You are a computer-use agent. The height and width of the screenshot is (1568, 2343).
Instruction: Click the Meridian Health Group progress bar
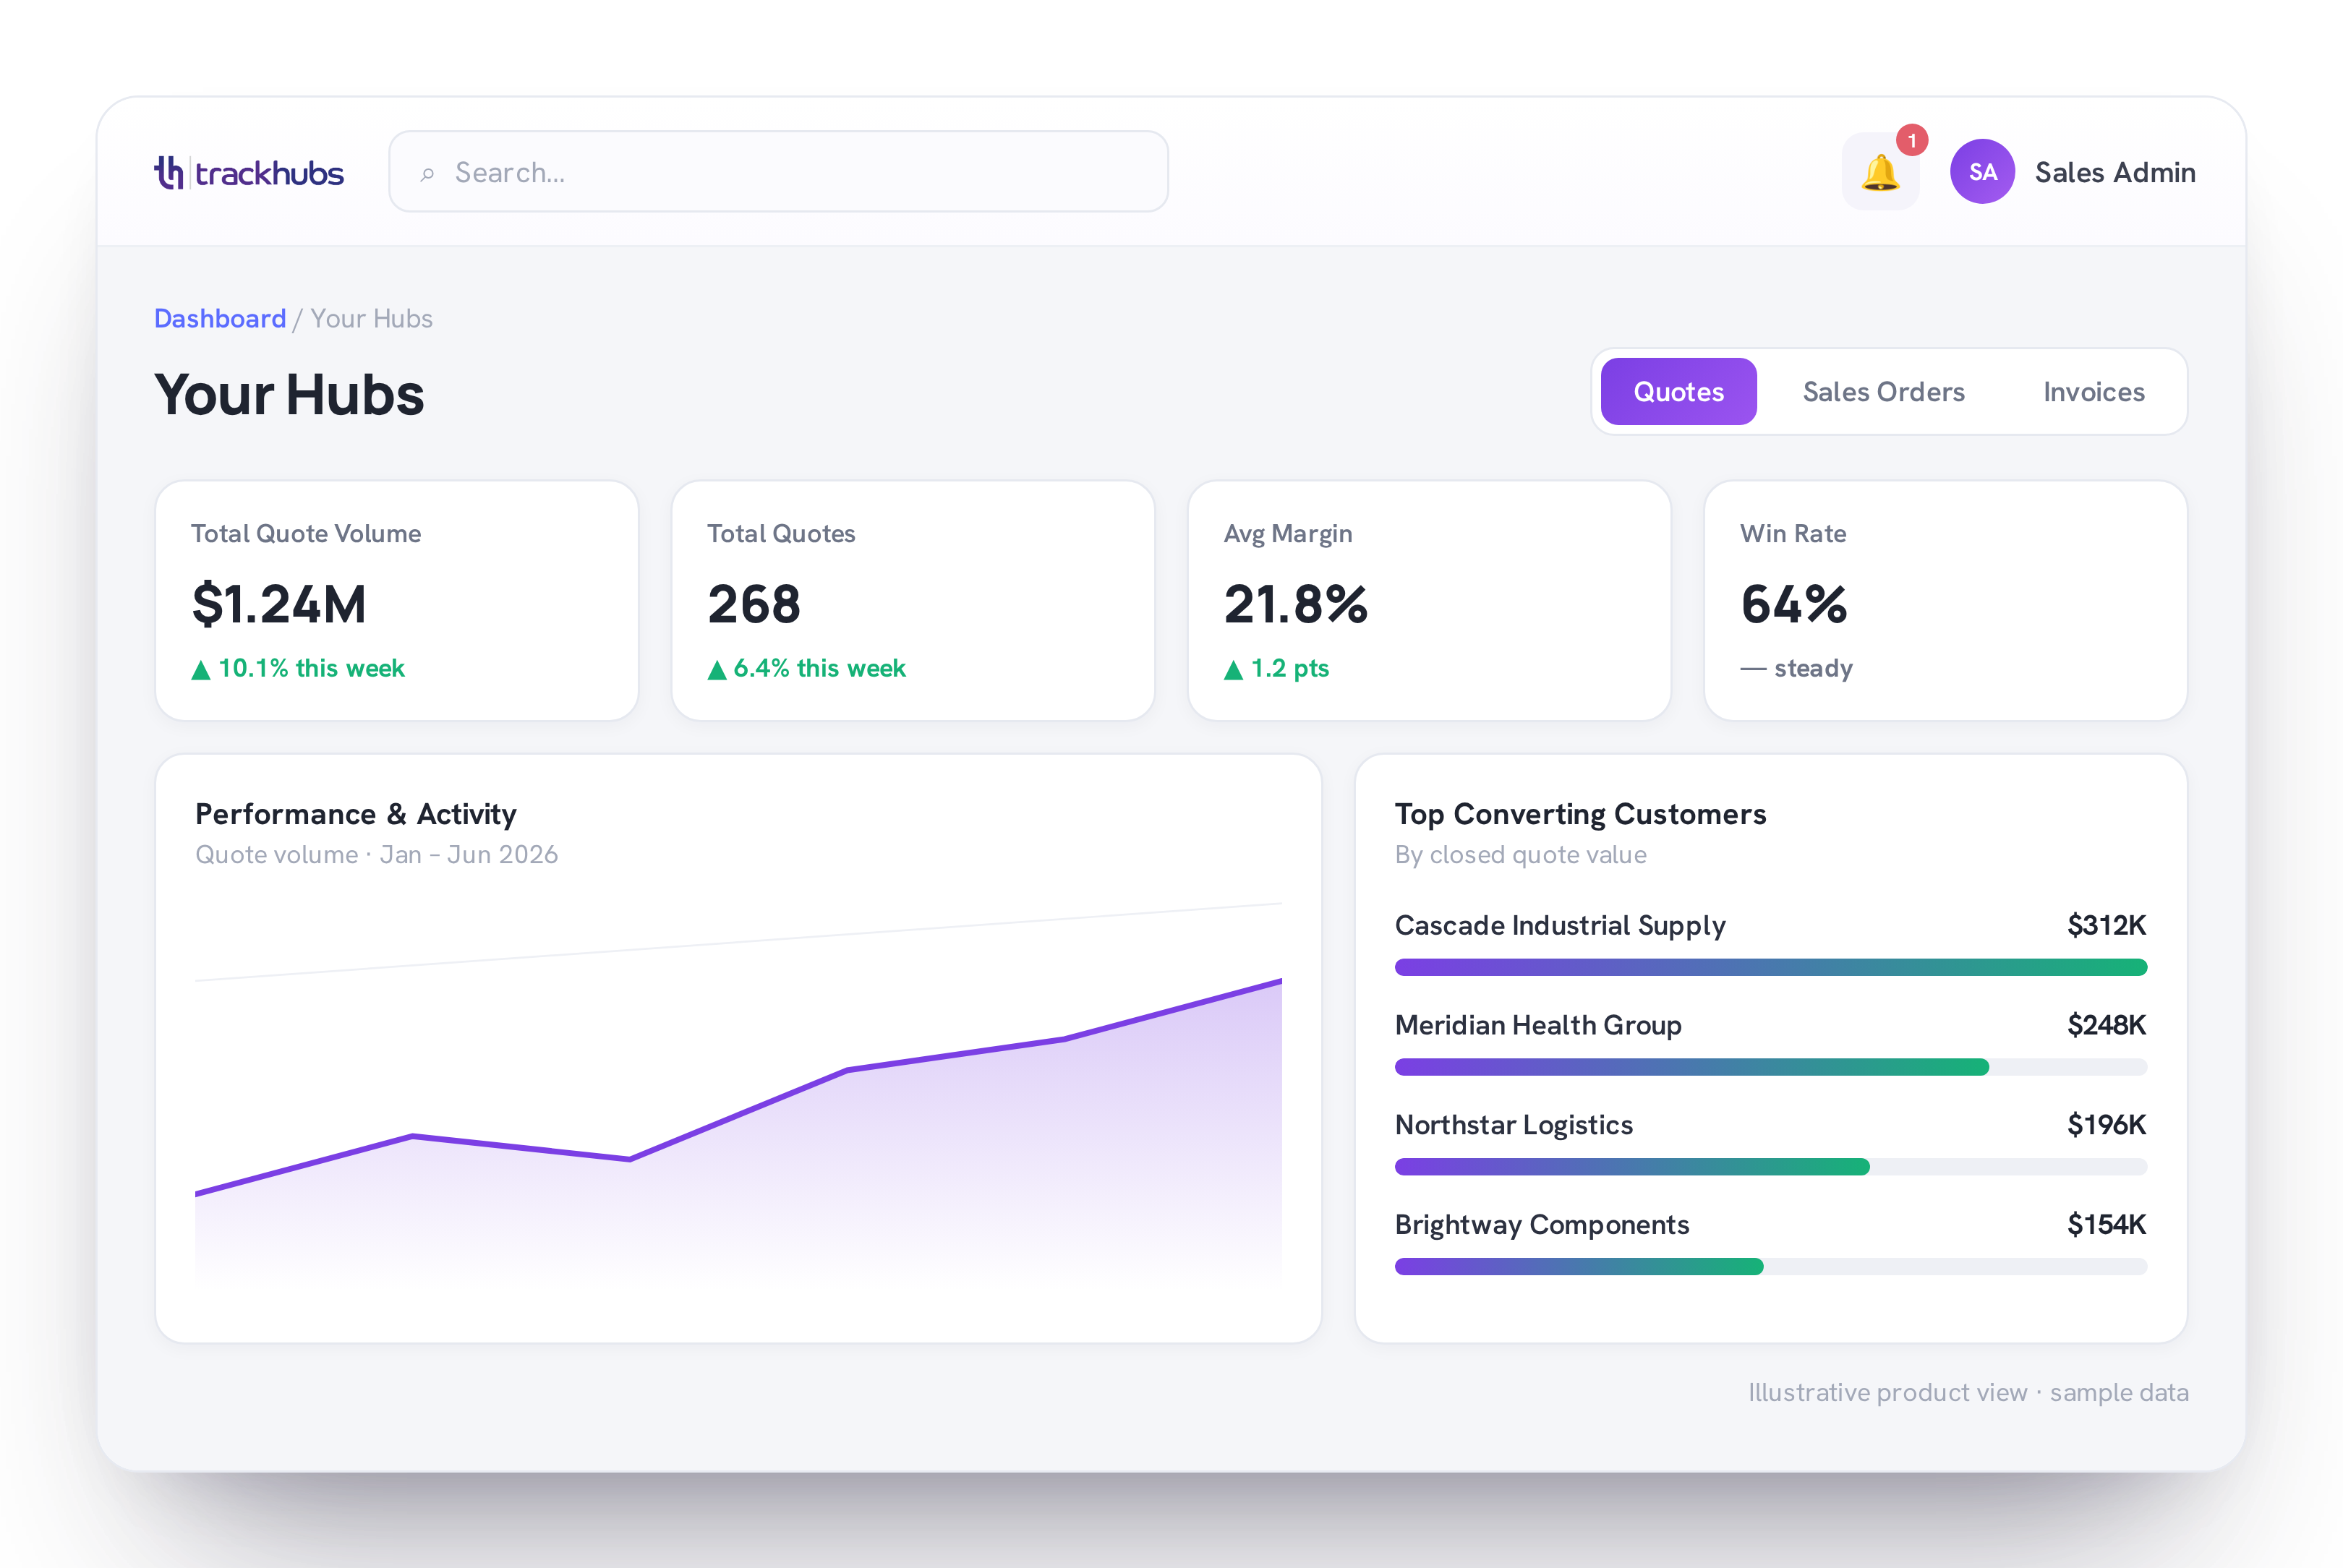[x=1771, y=1067]
